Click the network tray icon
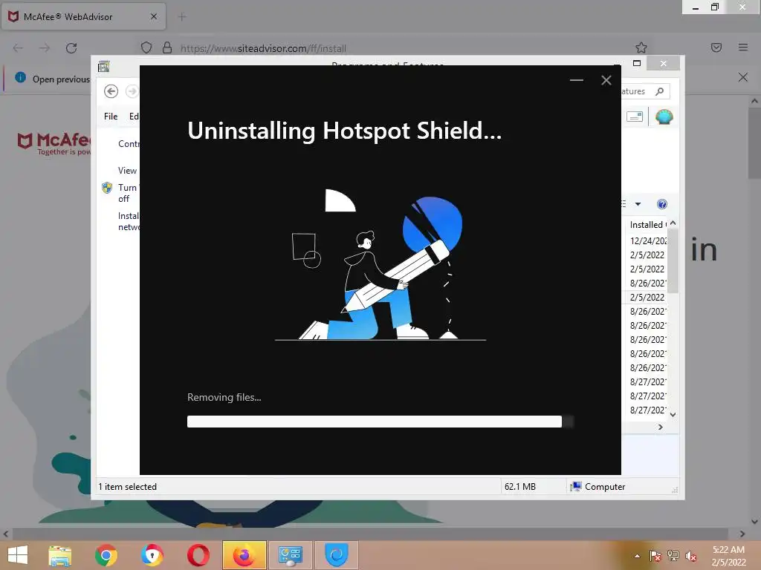The image size is (761, 570). coord(673,556)
